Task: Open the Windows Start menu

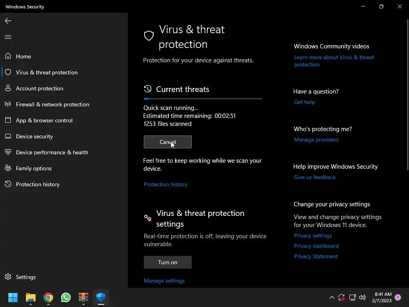Action: click(x=13, y=297)
